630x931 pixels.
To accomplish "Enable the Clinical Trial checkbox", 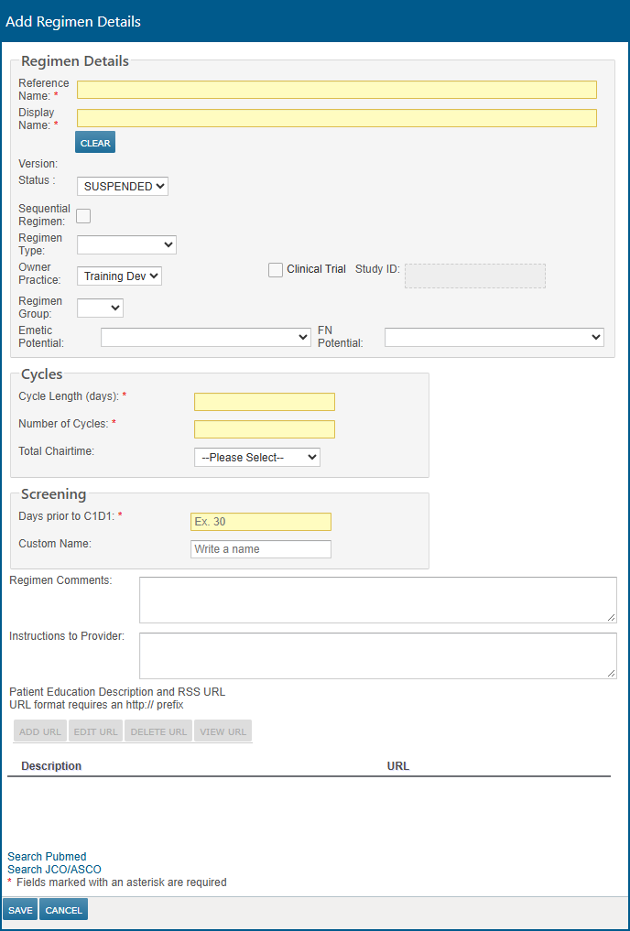I will click(x=276, y=269).
